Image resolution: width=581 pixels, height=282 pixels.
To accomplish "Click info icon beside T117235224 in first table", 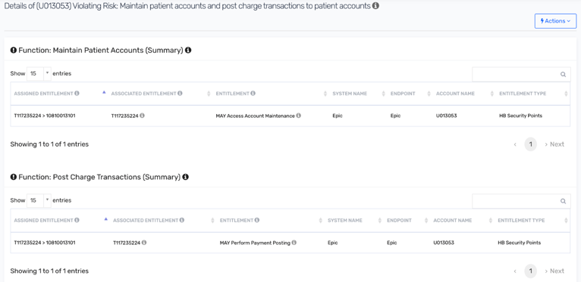I will 143,116.
